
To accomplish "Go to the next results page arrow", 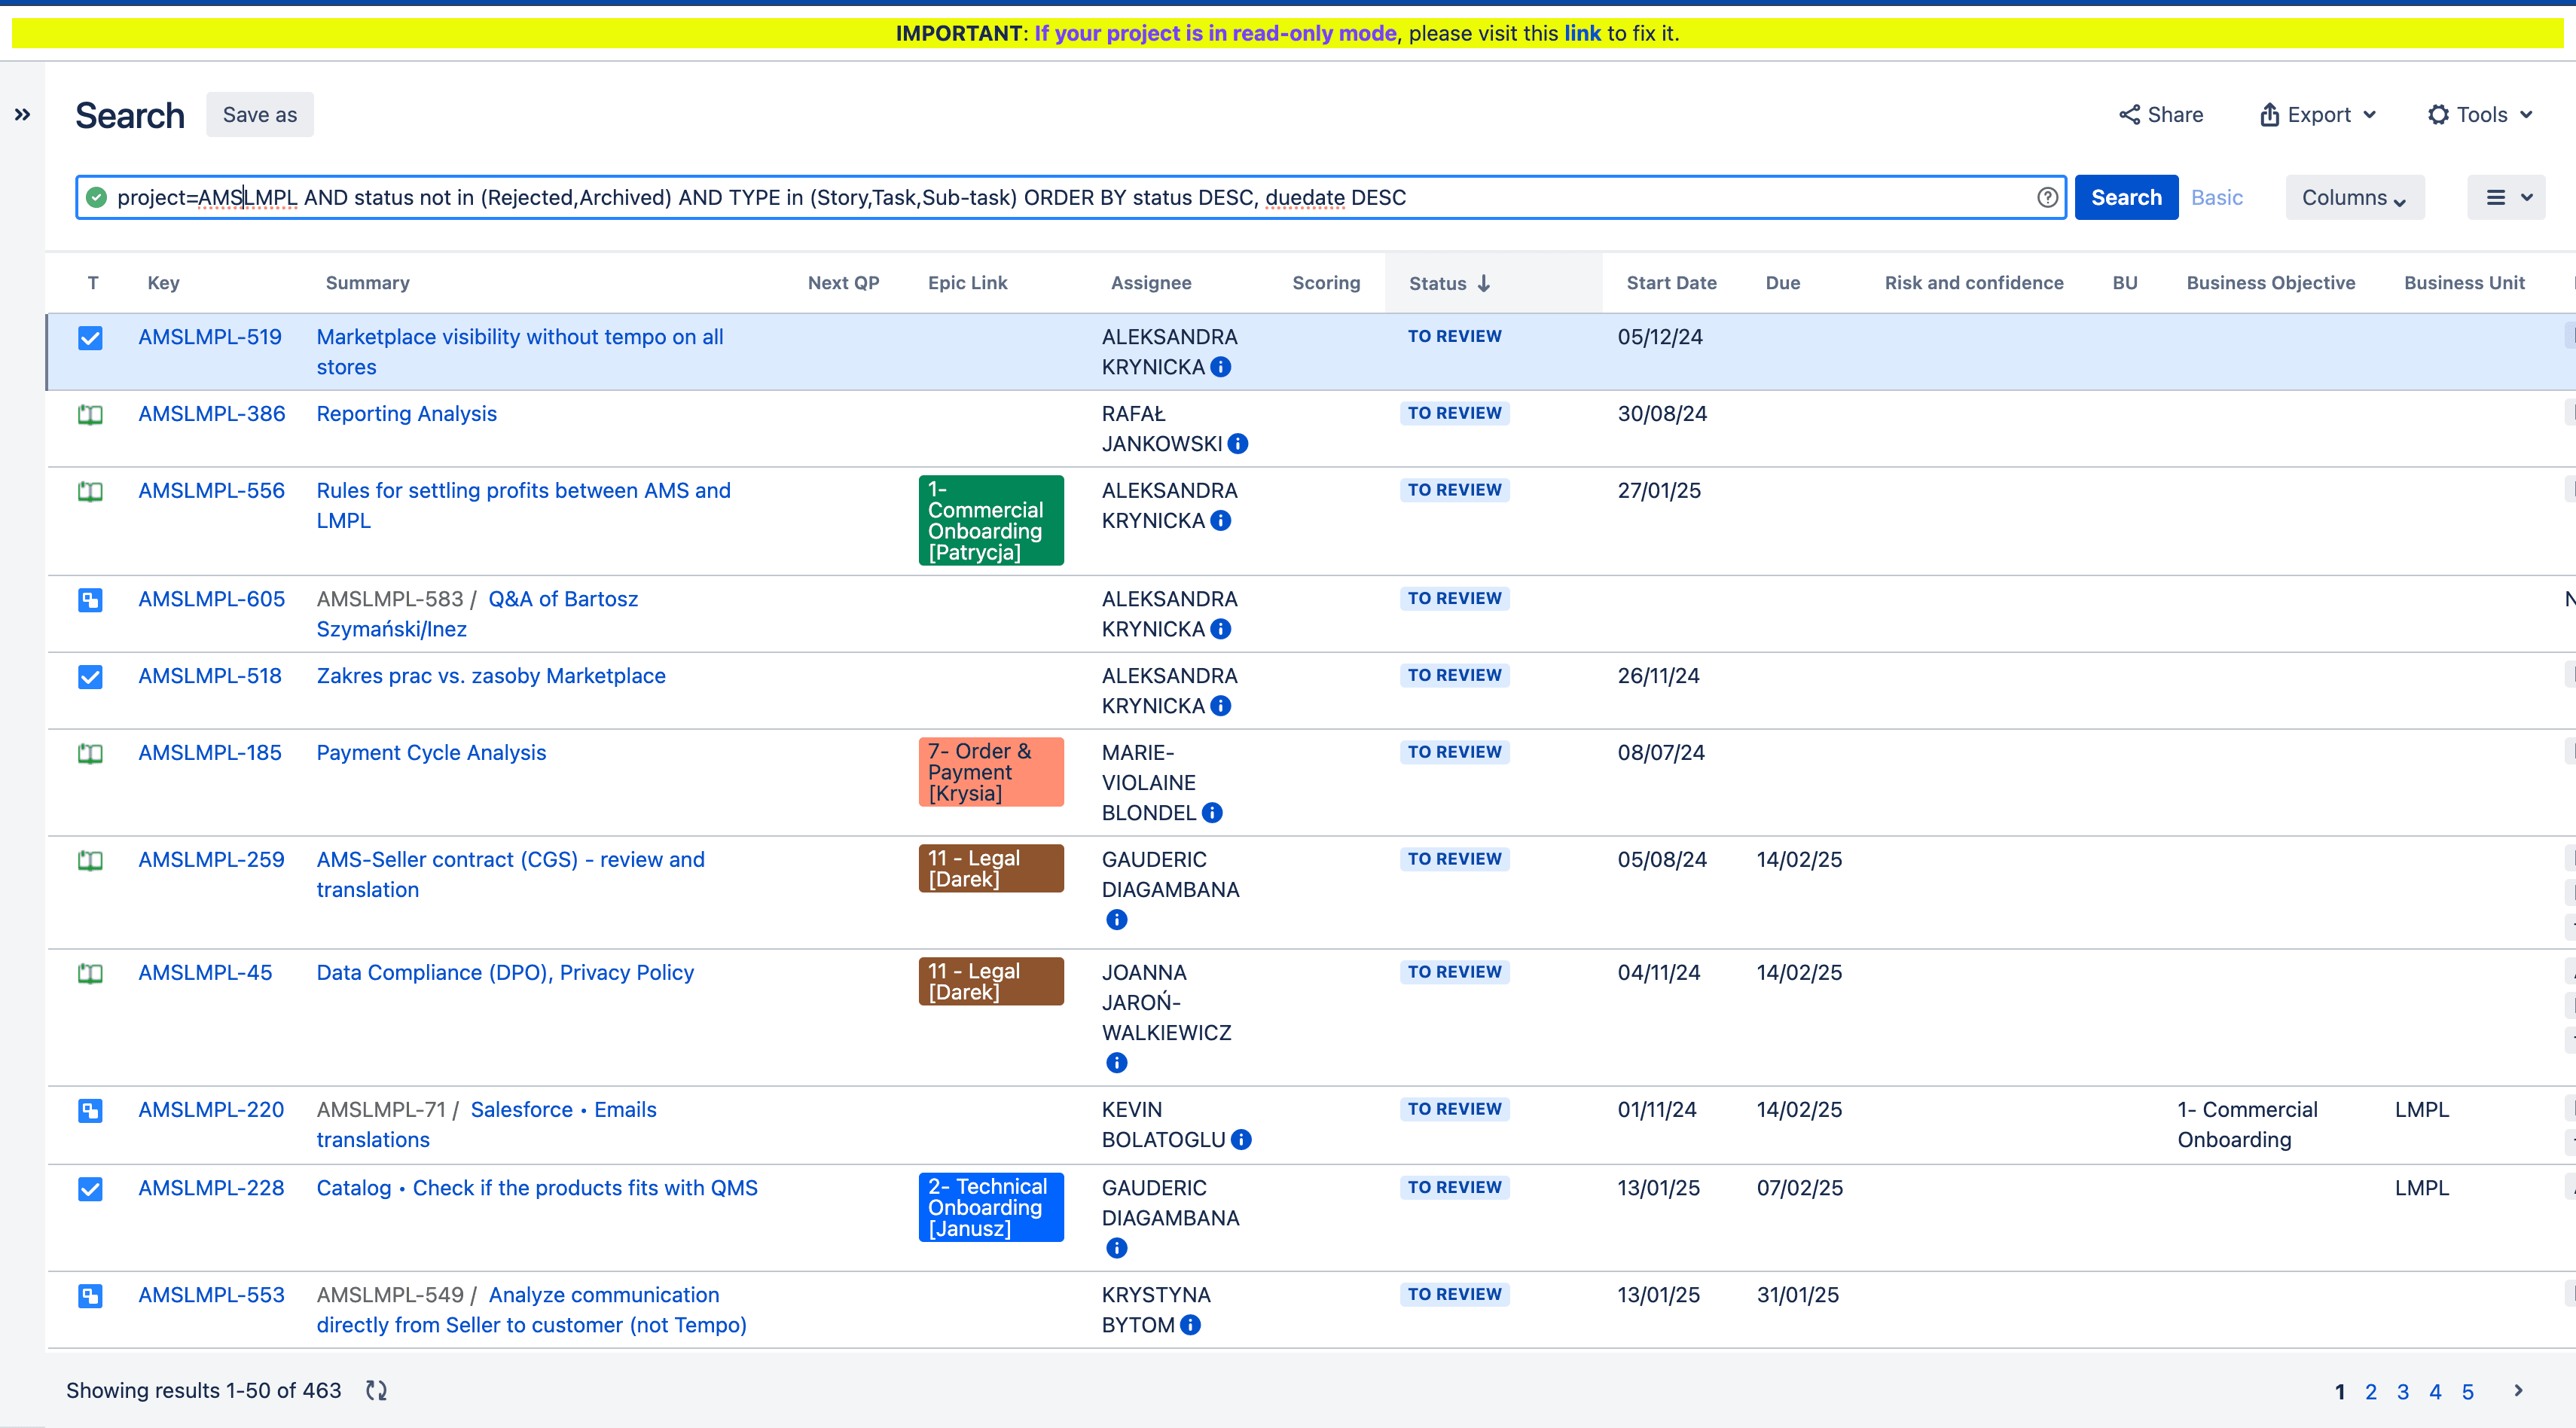I will pyautogui.click(x=2518, y=1390).
